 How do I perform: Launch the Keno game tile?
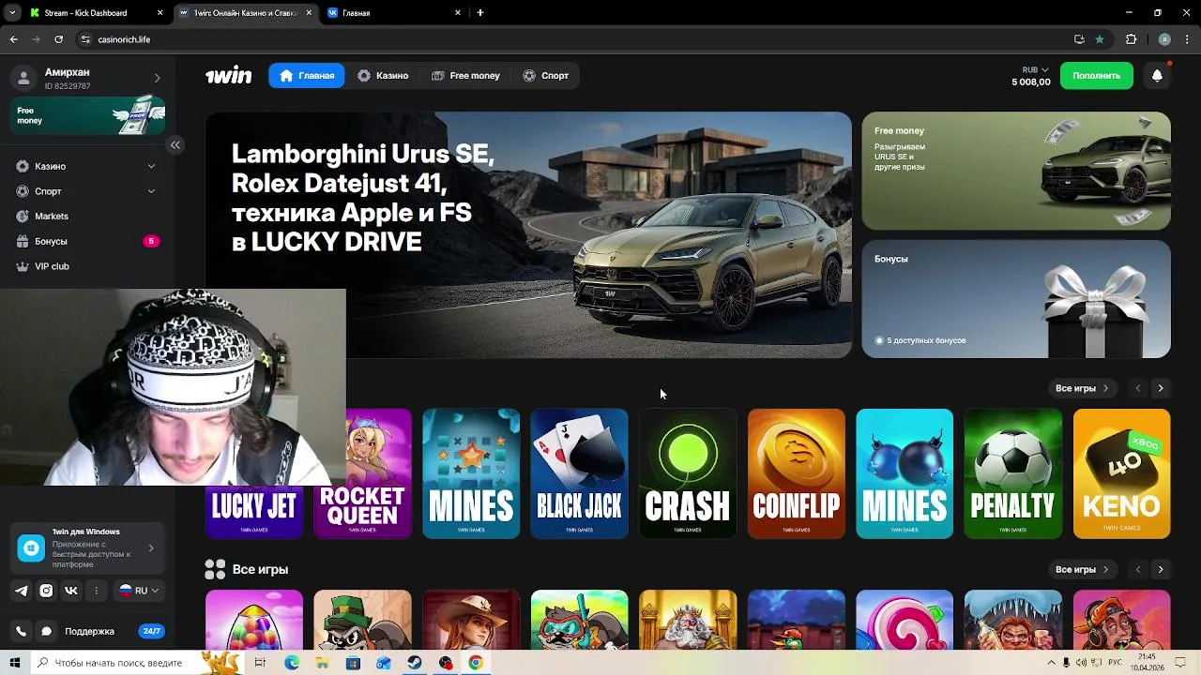1122,473
